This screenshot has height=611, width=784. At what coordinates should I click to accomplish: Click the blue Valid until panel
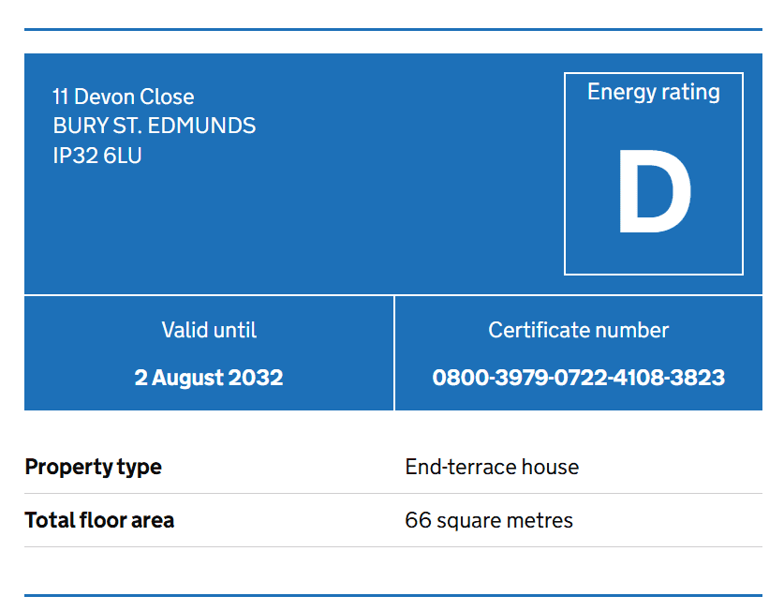coord(209,353)
